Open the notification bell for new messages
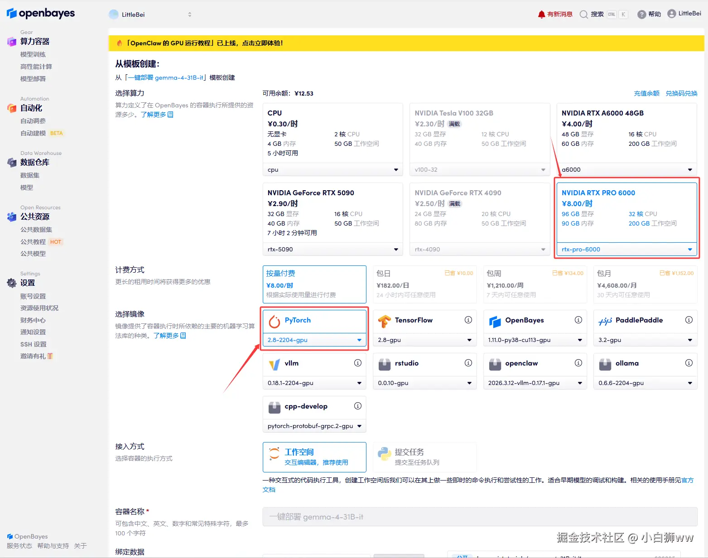Screen dimensions: 708x558 coord(541,14)
